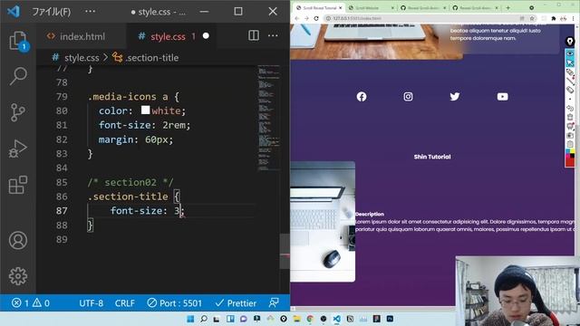Select the arrow cursor in annotation toolbar
580x326 pixels.
570,63
